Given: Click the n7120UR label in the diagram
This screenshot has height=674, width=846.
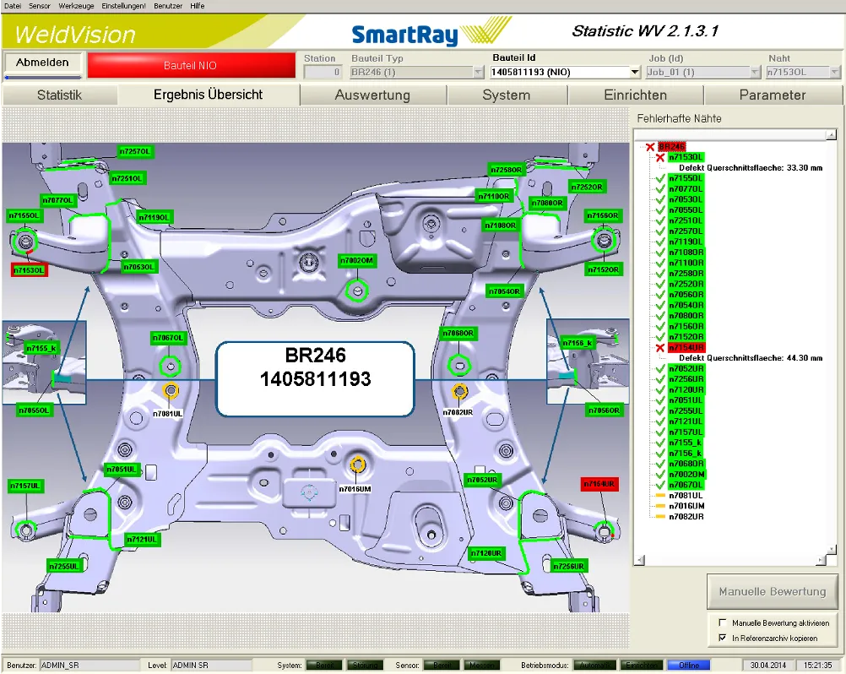Looking at the screenshot, I should tap(486, 553).
